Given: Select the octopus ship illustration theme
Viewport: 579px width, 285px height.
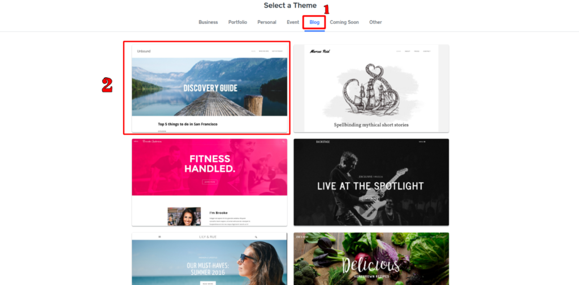Looking at the screenshot, I should (371, 88).
